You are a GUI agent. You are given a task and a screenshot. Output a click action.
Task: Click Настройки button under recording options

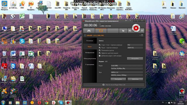[x=135, y=58]
